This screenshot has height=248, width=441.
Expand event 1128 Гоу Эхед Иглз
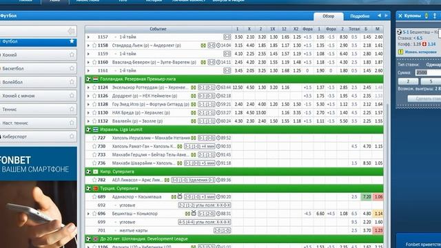[x=88, y=104]
